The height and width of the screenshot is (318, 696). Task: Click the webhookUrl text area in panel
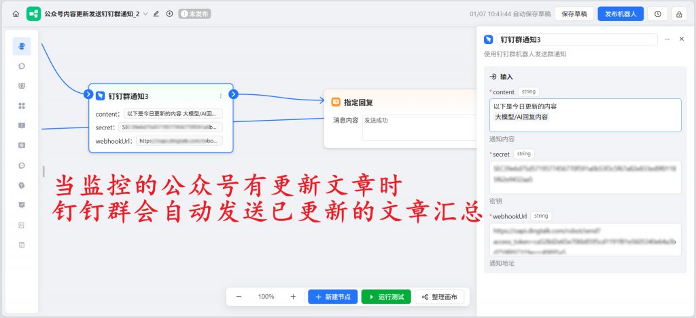(x=585, y=239)
